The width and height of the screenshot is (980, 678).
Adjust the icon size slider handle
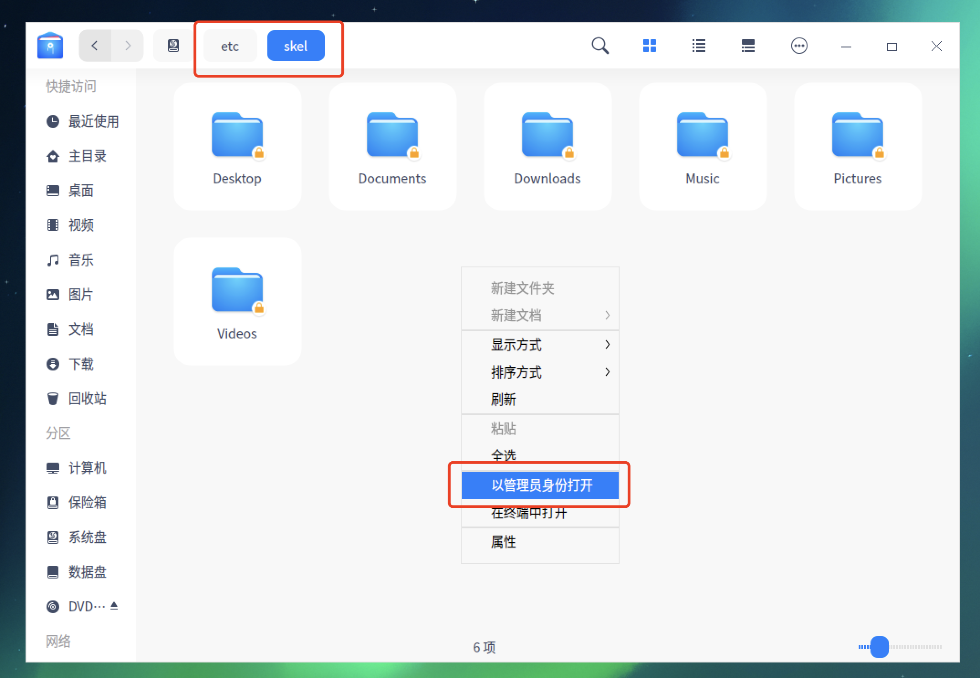(879, 647)
